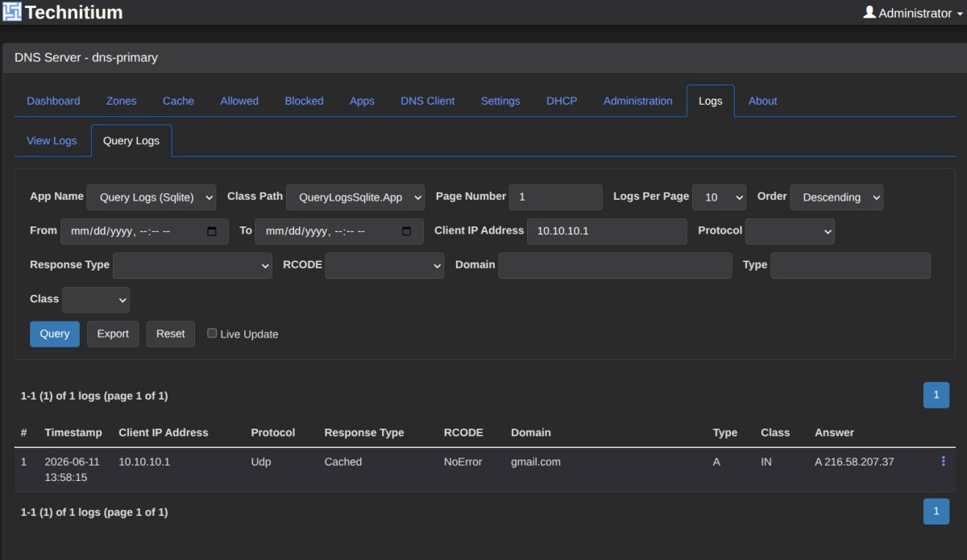Open the From date calendar picker icon
967x560 pixels.
click(212, 231)
